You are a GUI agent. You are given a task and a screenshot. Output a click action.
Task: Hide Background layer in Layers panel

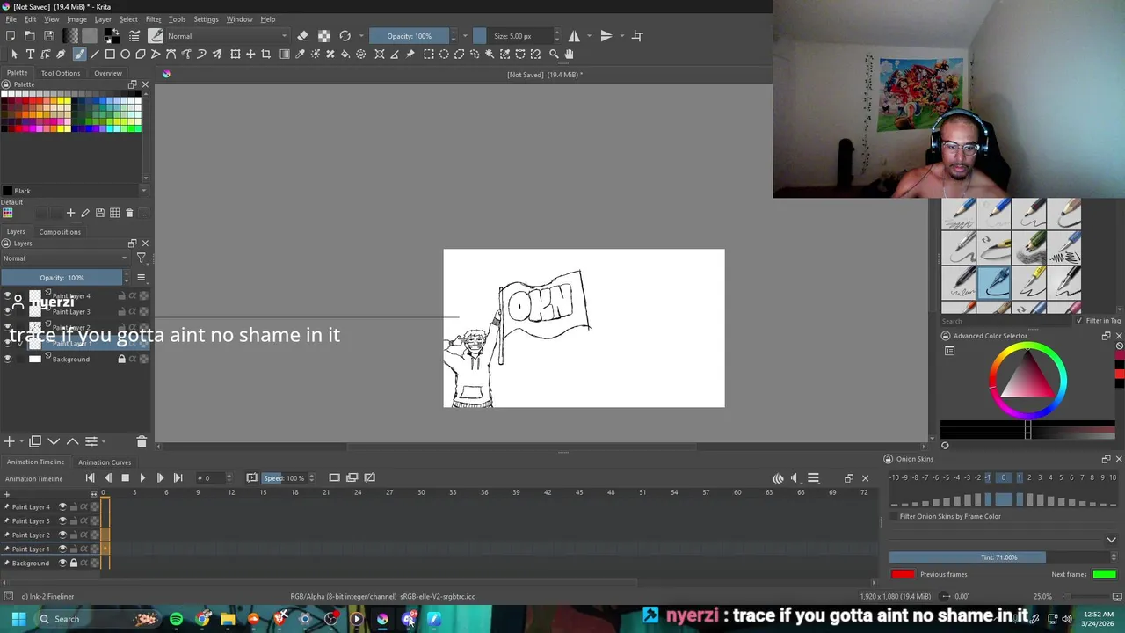(8, 359)
